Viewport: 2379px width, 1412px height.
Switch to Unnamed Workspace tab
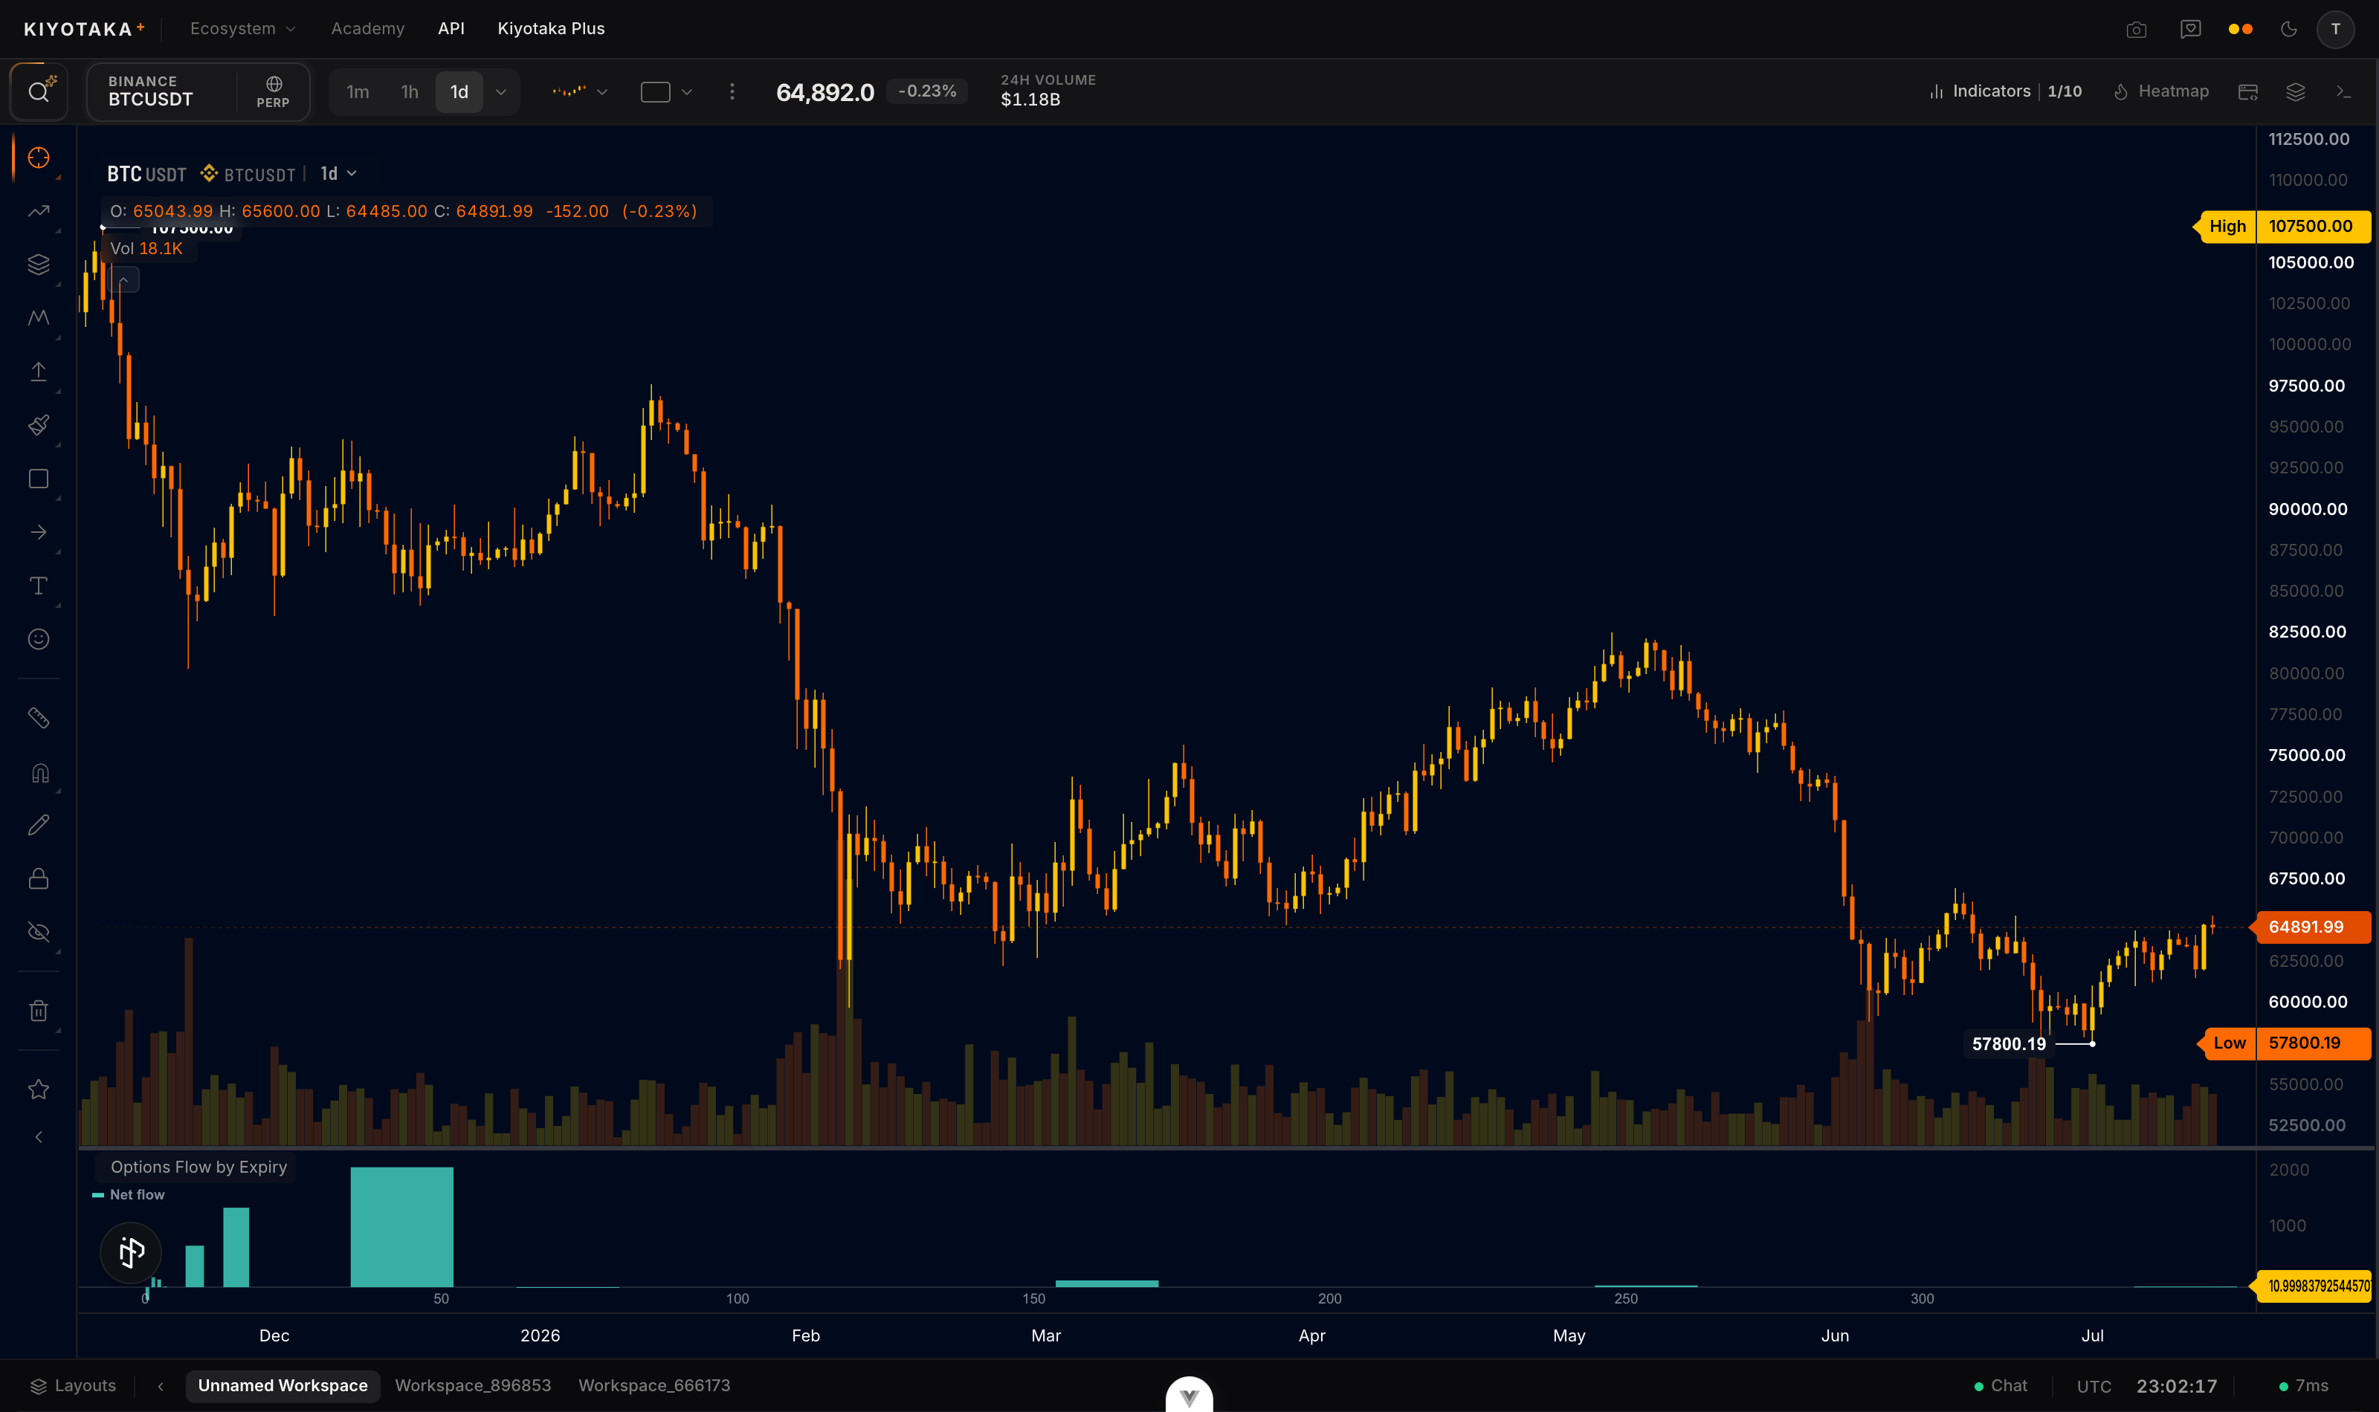[x=283, y=1385]
